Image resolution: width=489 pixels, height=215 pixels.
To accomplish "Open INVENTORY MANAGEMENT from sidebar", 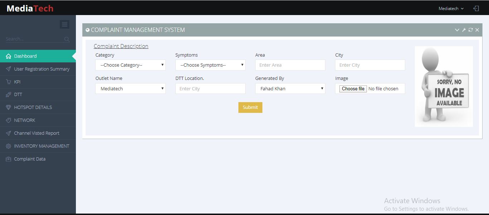I will [x=42, y=146].
